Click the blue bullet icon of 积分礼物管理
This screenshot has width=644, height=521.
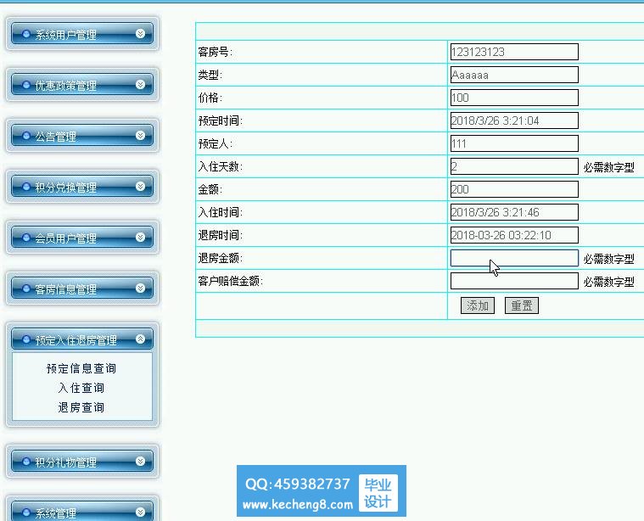pyautogui.click(x=26, y=462)
